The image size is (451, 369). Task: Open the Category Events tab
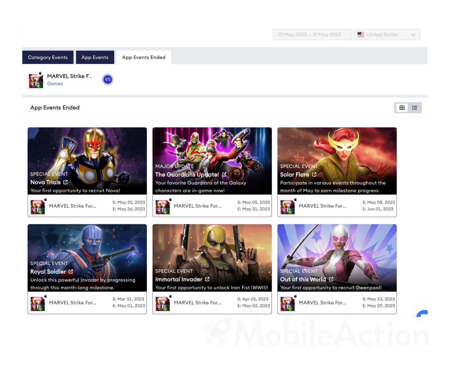coord(48,57)
